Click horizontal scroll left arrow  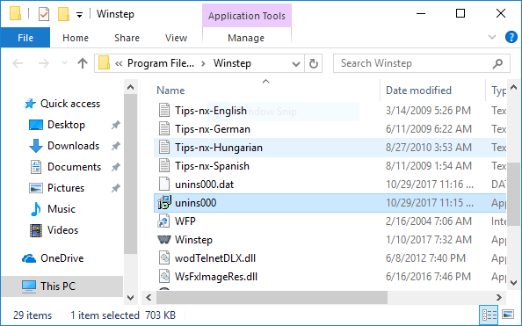tap(149, 297)
